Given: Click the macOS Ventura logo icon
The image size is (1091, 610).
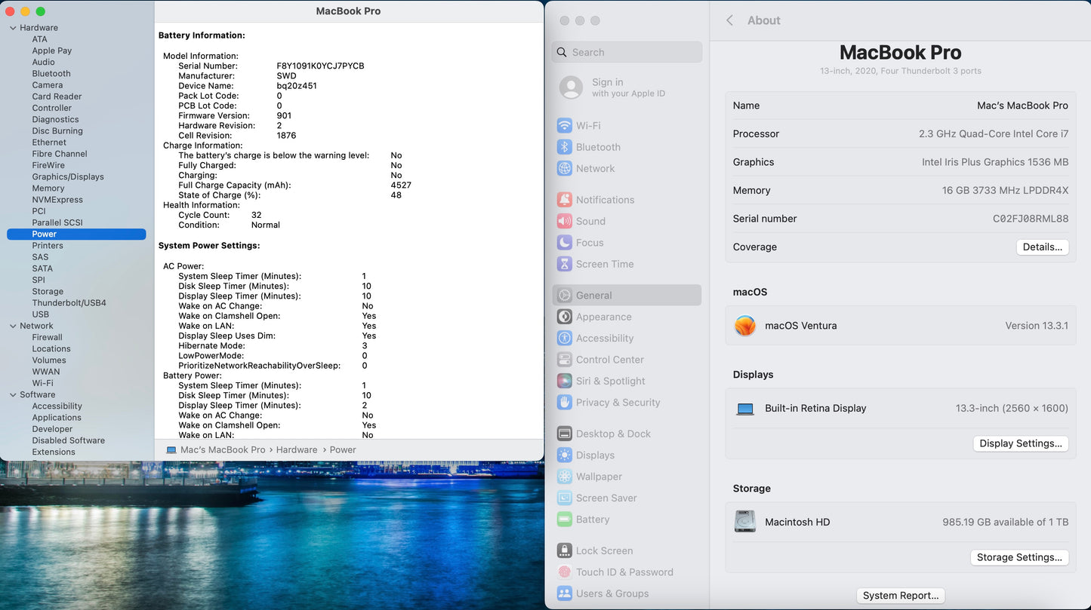Looking at the screenshot, I should click(745, 326).
